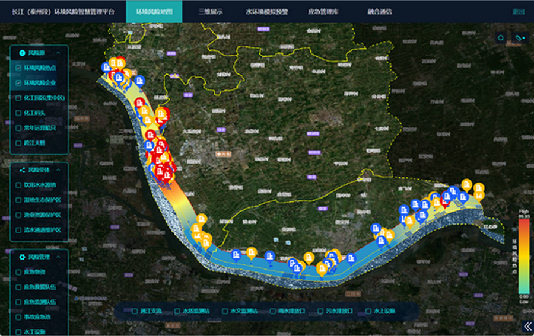Click the 退出 logout link

click(x=518, y=11)
